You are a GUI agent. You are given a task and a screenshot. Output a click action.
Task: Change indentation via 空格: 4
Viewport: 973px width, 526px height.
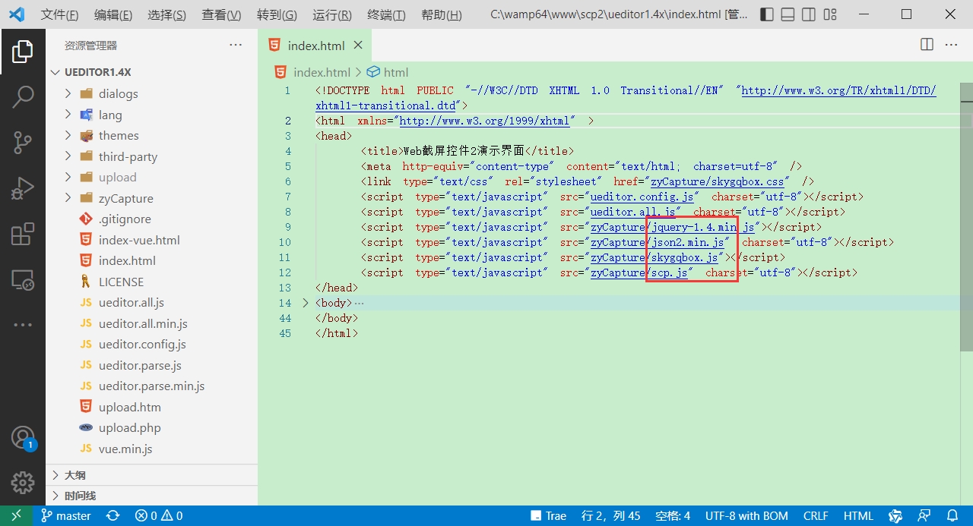pos(673,516)
